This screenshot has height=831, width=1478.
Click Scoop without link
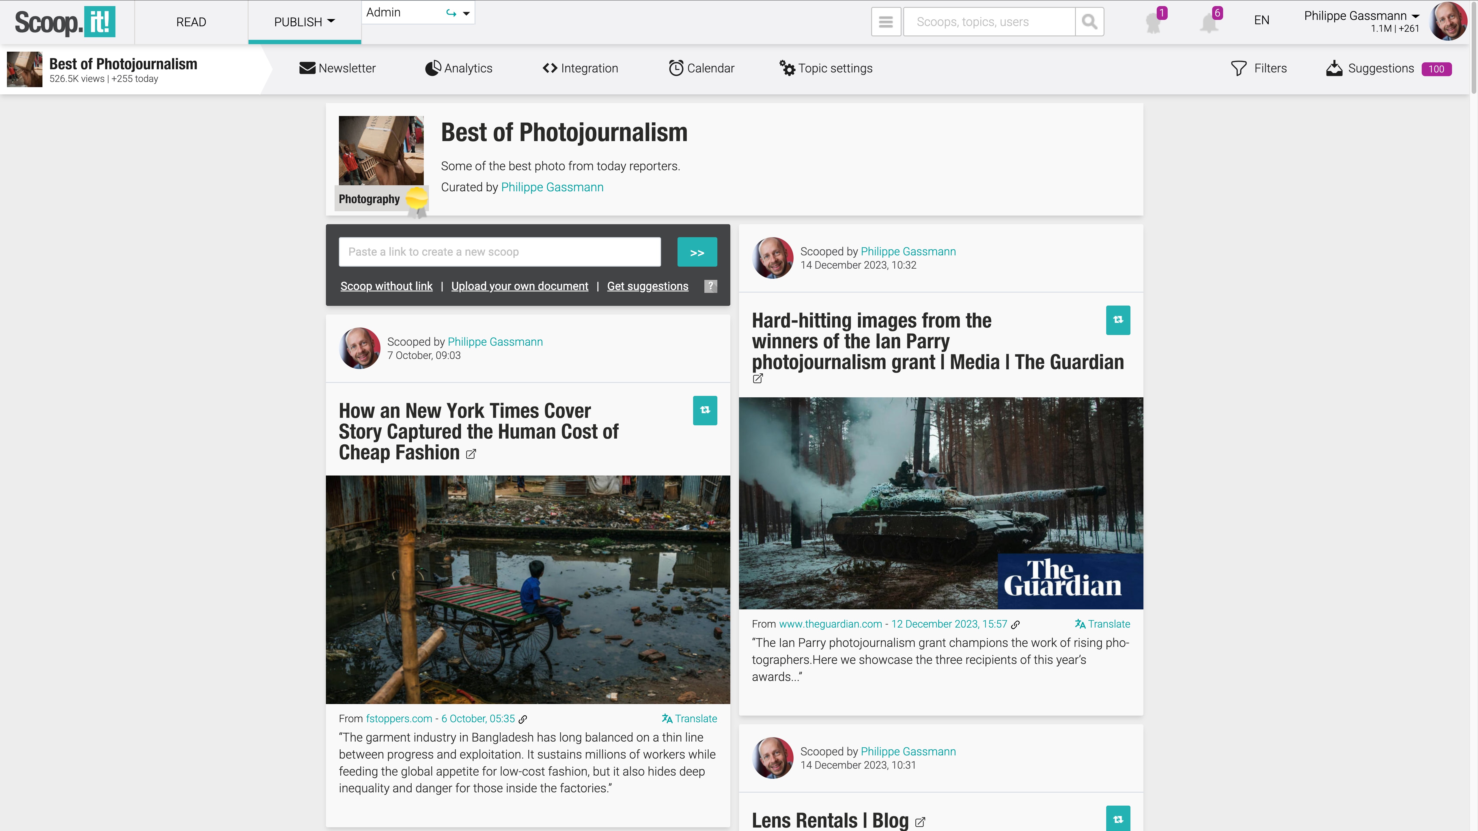[x=386, y=286]
